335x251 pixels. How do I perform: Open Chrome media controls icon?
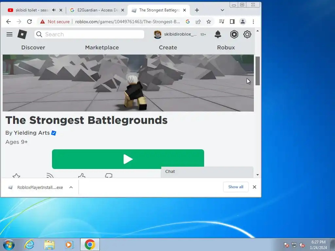pos(221,22)
